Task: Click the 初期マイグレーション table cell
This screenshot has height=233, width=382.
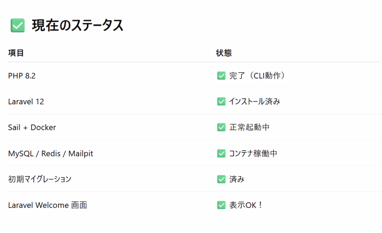Action: pos(40,179)
